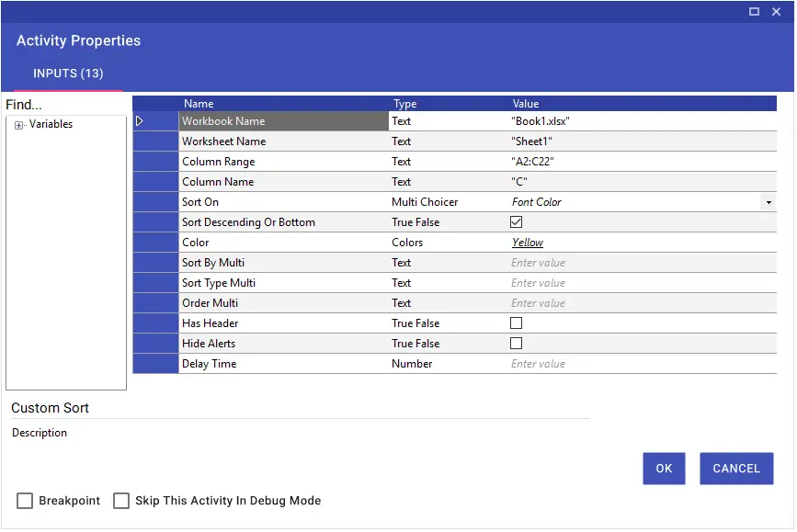Click the Name column header
Screen dimensions: 797x532
(199, 104)
